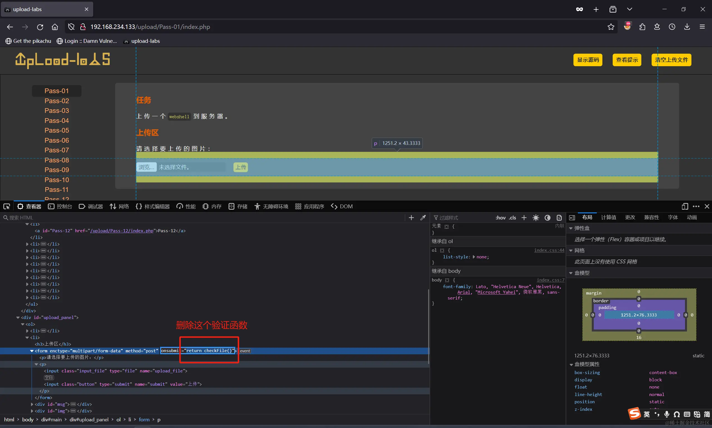
Task: Toggle light color scheme simulation
Action: (x=536, y=217)
